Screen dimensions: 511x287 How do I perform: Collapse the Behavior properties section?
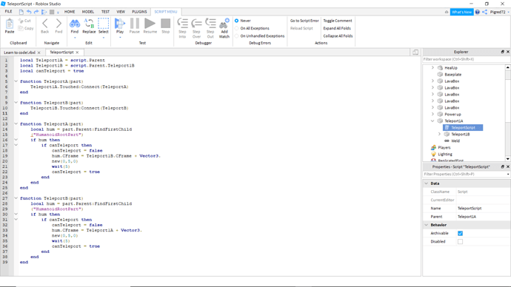427,225
